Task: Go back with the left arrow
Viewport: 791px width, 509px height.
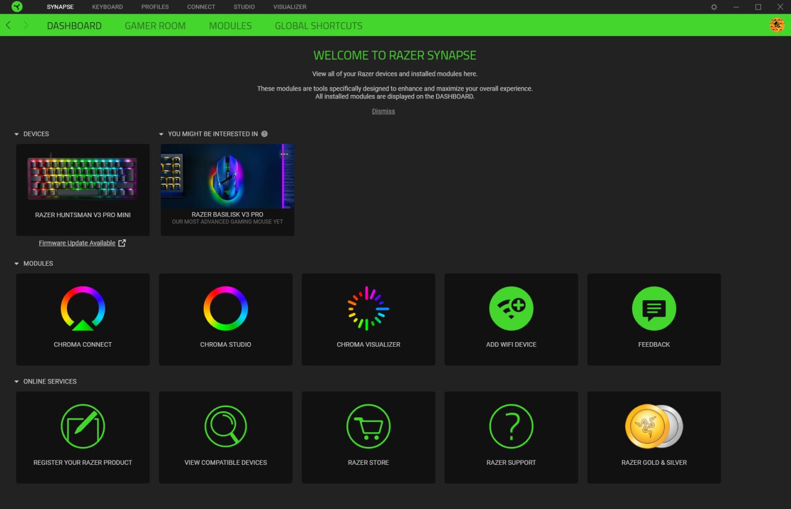Action: [8, 25]
